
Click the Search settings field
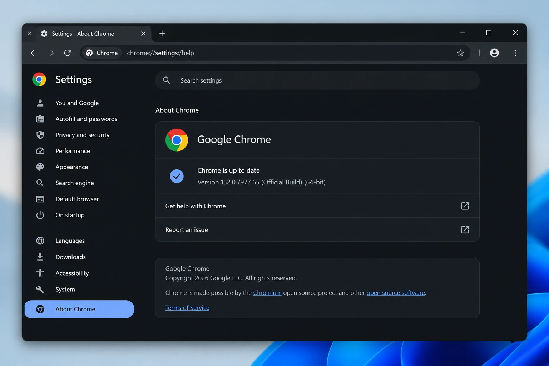coord(317,80)
